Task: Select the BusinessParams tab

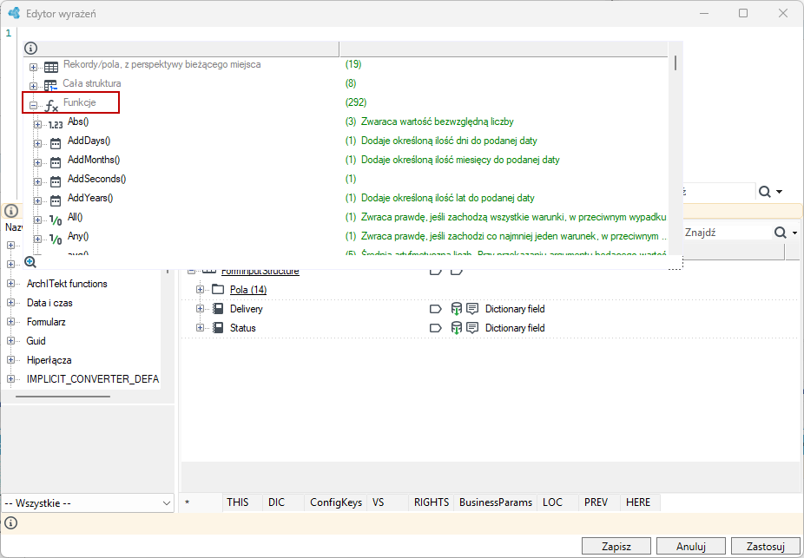Action: [496, 502]
